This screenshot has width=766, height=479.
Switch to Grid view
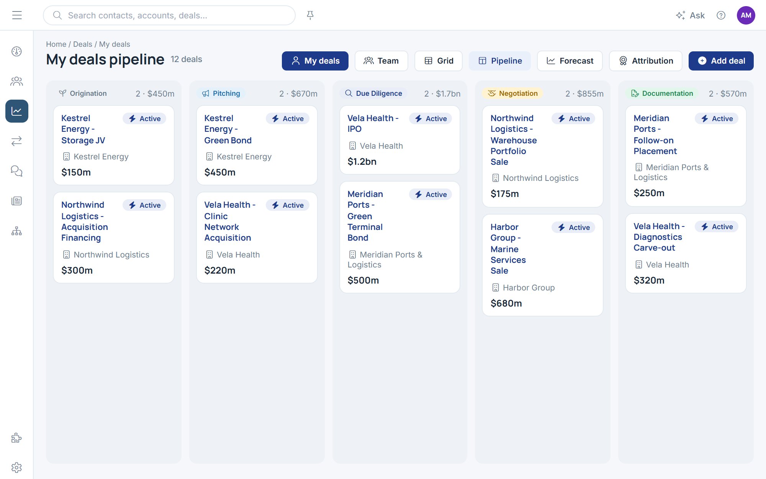(439, 61)
